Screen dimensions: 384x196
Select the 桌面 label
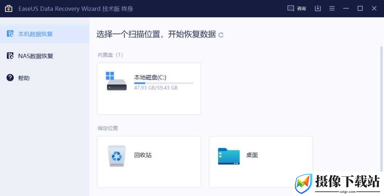coord(252,155)
